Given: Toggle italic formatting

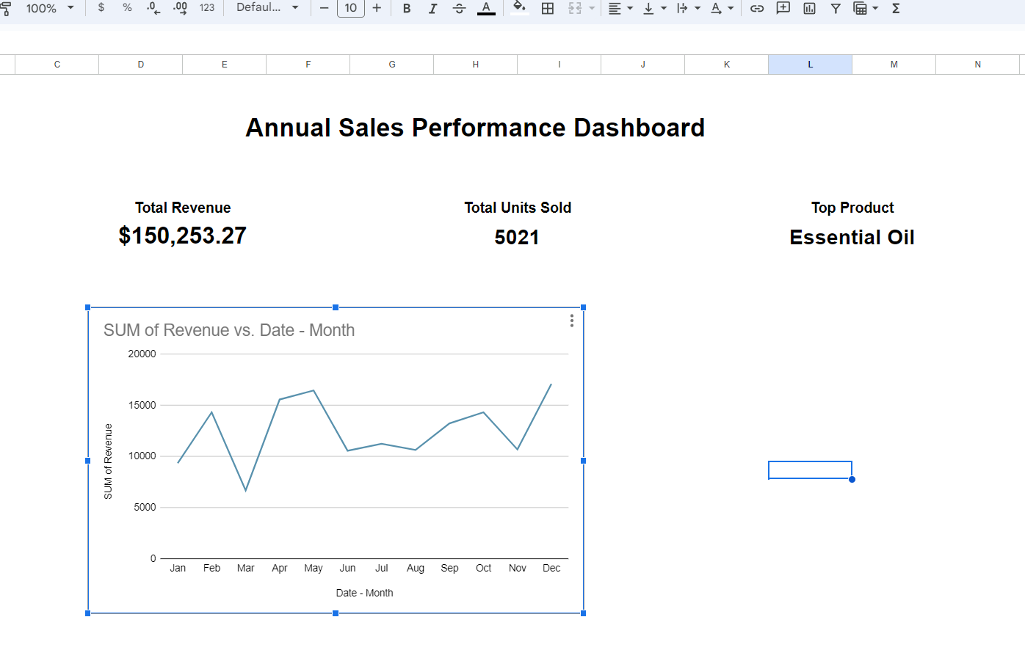Looking at the screenshot, I should (x=433, y=8).
